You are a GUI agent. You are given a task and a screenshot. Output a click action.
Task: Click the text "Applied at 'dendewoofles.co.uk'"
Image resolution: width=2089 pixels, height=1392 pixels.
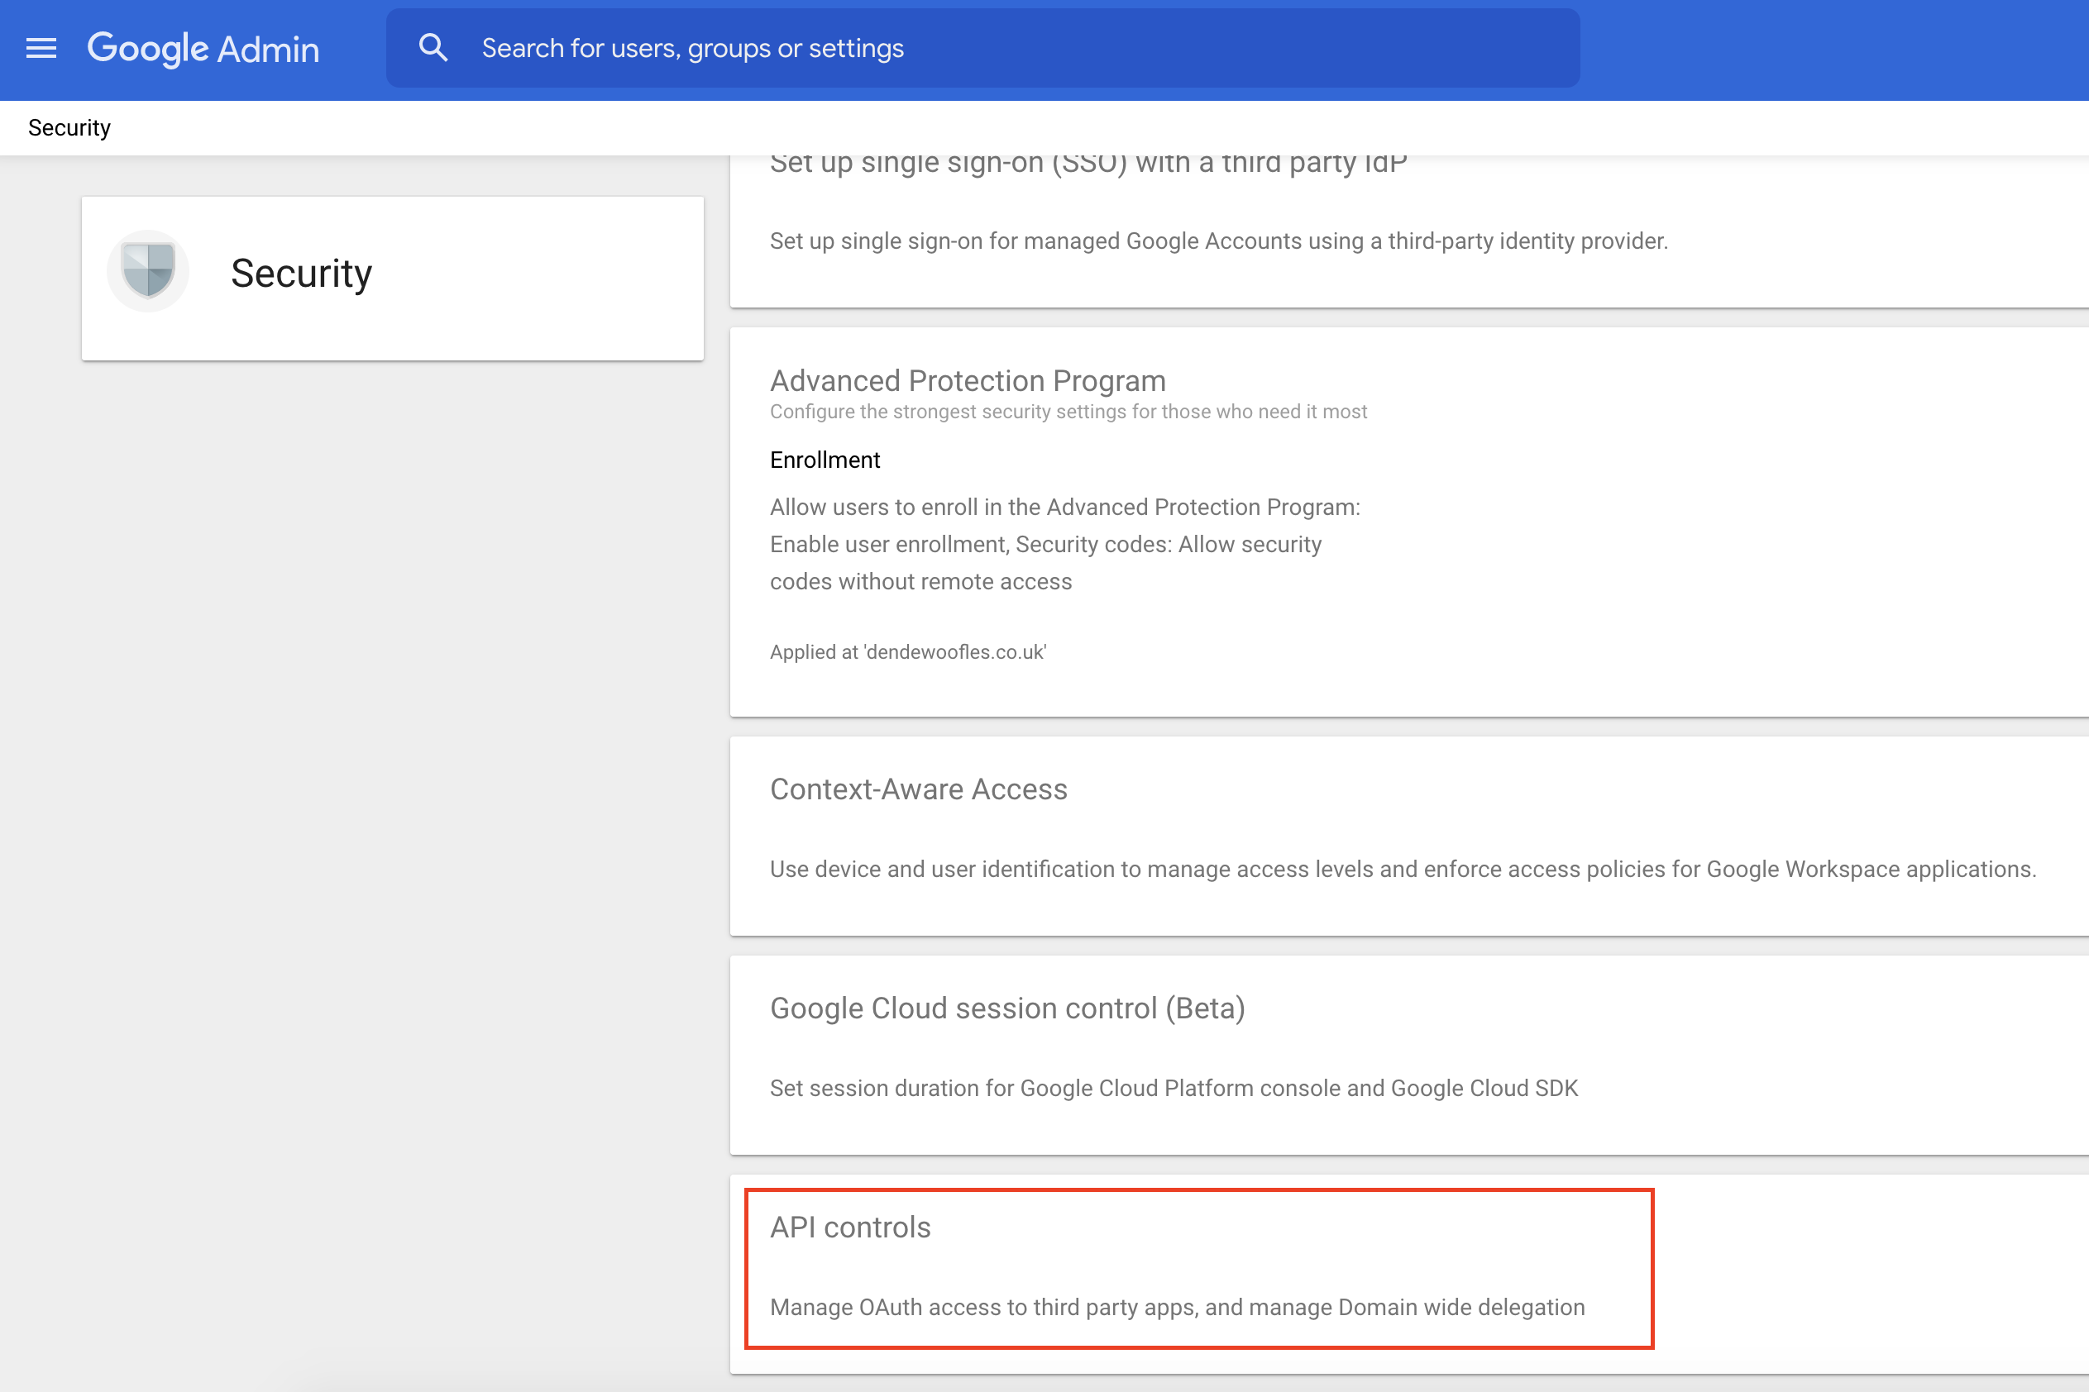(x=908, y=651)
